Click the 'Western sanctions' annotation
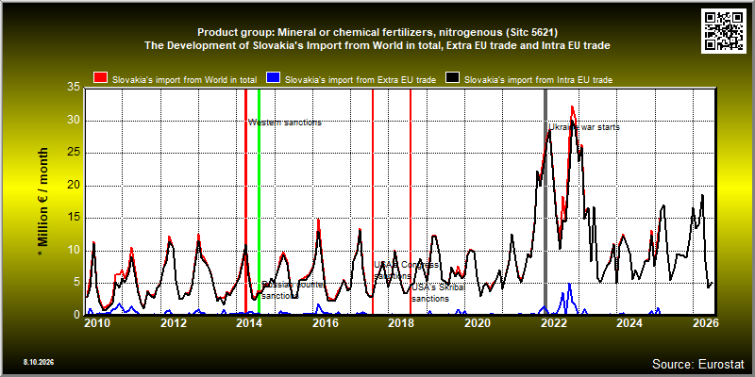755x377 pixels. 285,123
